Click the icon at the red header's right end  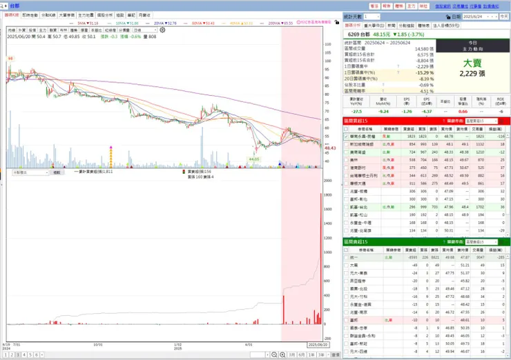502,121
